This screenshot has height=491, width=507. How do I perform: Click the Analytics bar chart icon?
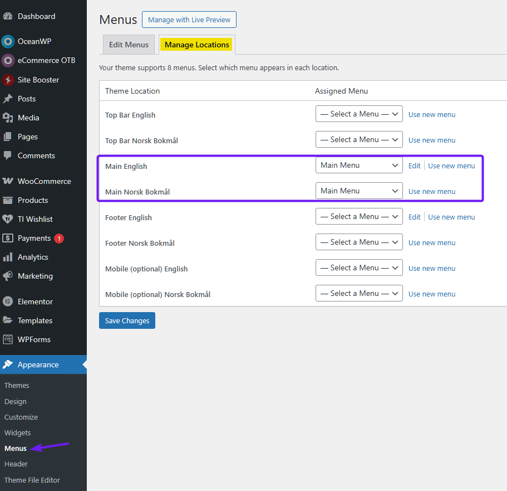click(8, 257)
